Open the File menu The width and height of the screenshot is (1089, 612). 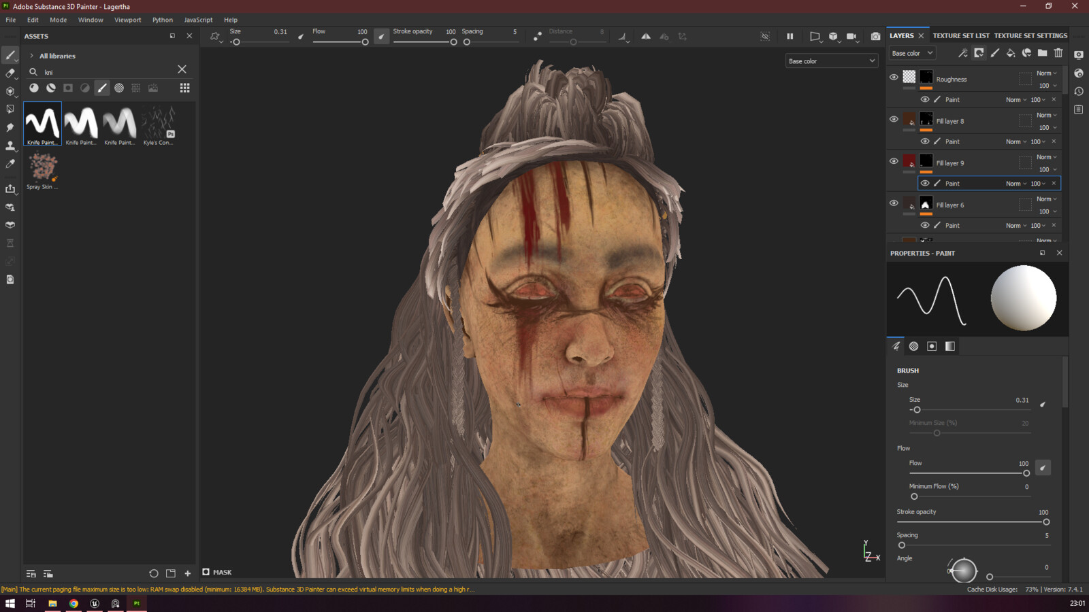(11, 20)
